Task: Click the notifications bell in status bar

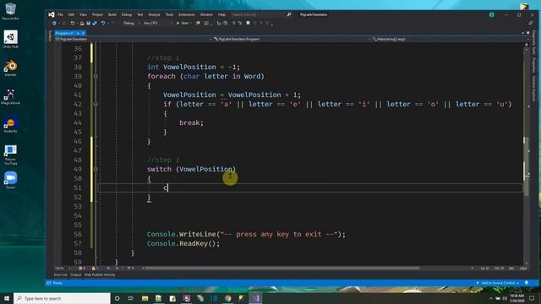Action: (x=527, y=283)
